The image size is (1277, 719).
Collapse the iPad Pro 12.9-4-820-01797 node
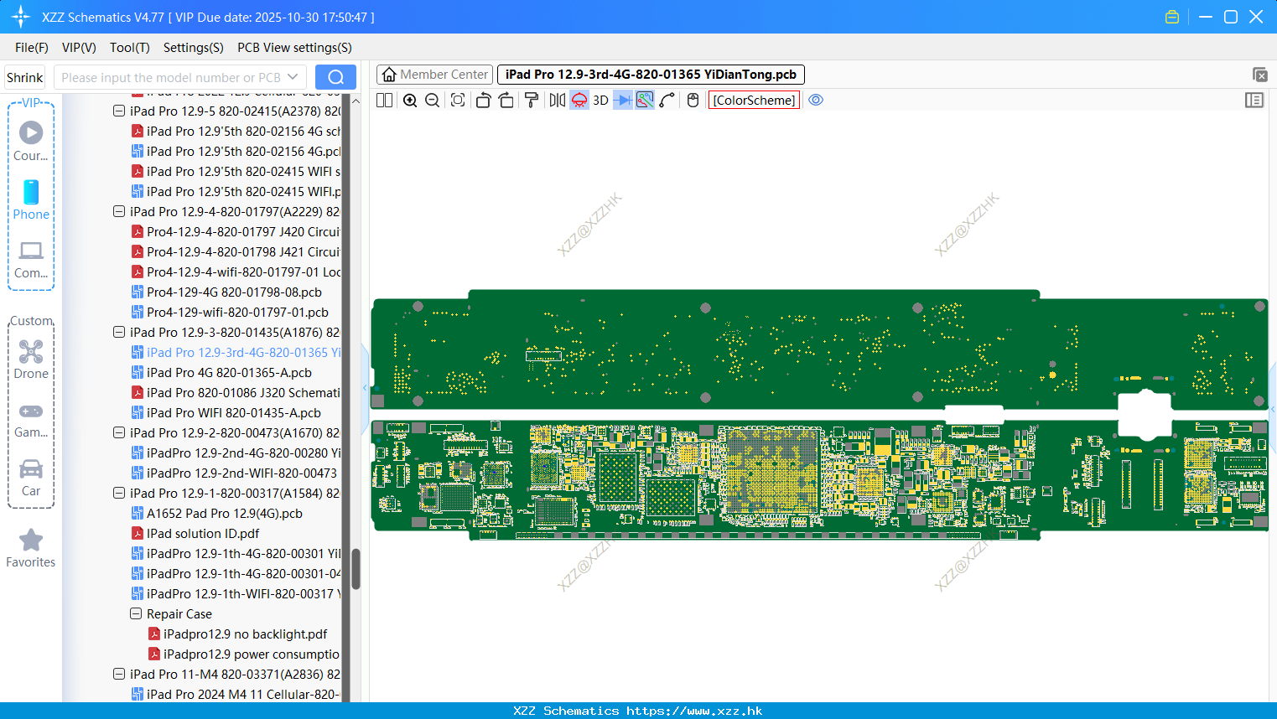coord(119,211)
